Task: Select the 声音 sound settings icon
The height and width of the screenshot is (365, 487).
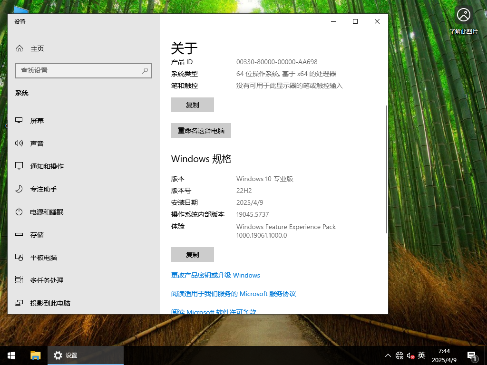Action: click(x=19, y=143)
